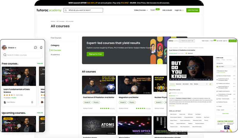
Task: Open the Video Courses dropdown menu
Action: point(141,10)
